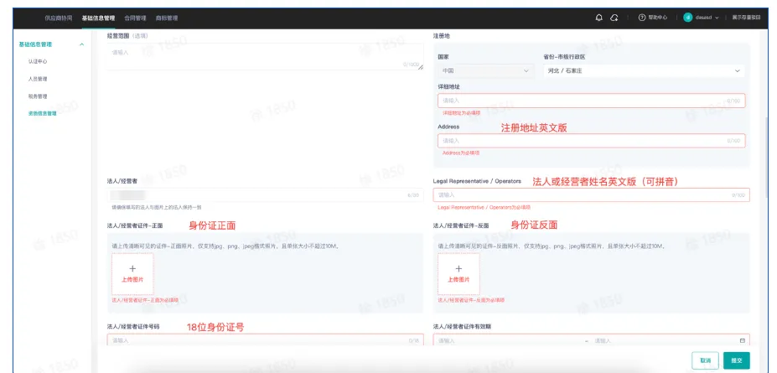Open the notification bell

click(x=598, y=18)
